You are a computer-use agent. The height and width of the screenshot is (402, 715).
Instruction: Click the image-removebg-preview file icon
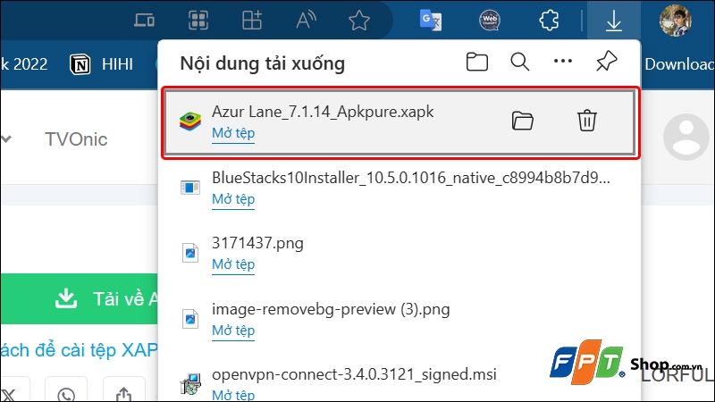click(190, 319)
